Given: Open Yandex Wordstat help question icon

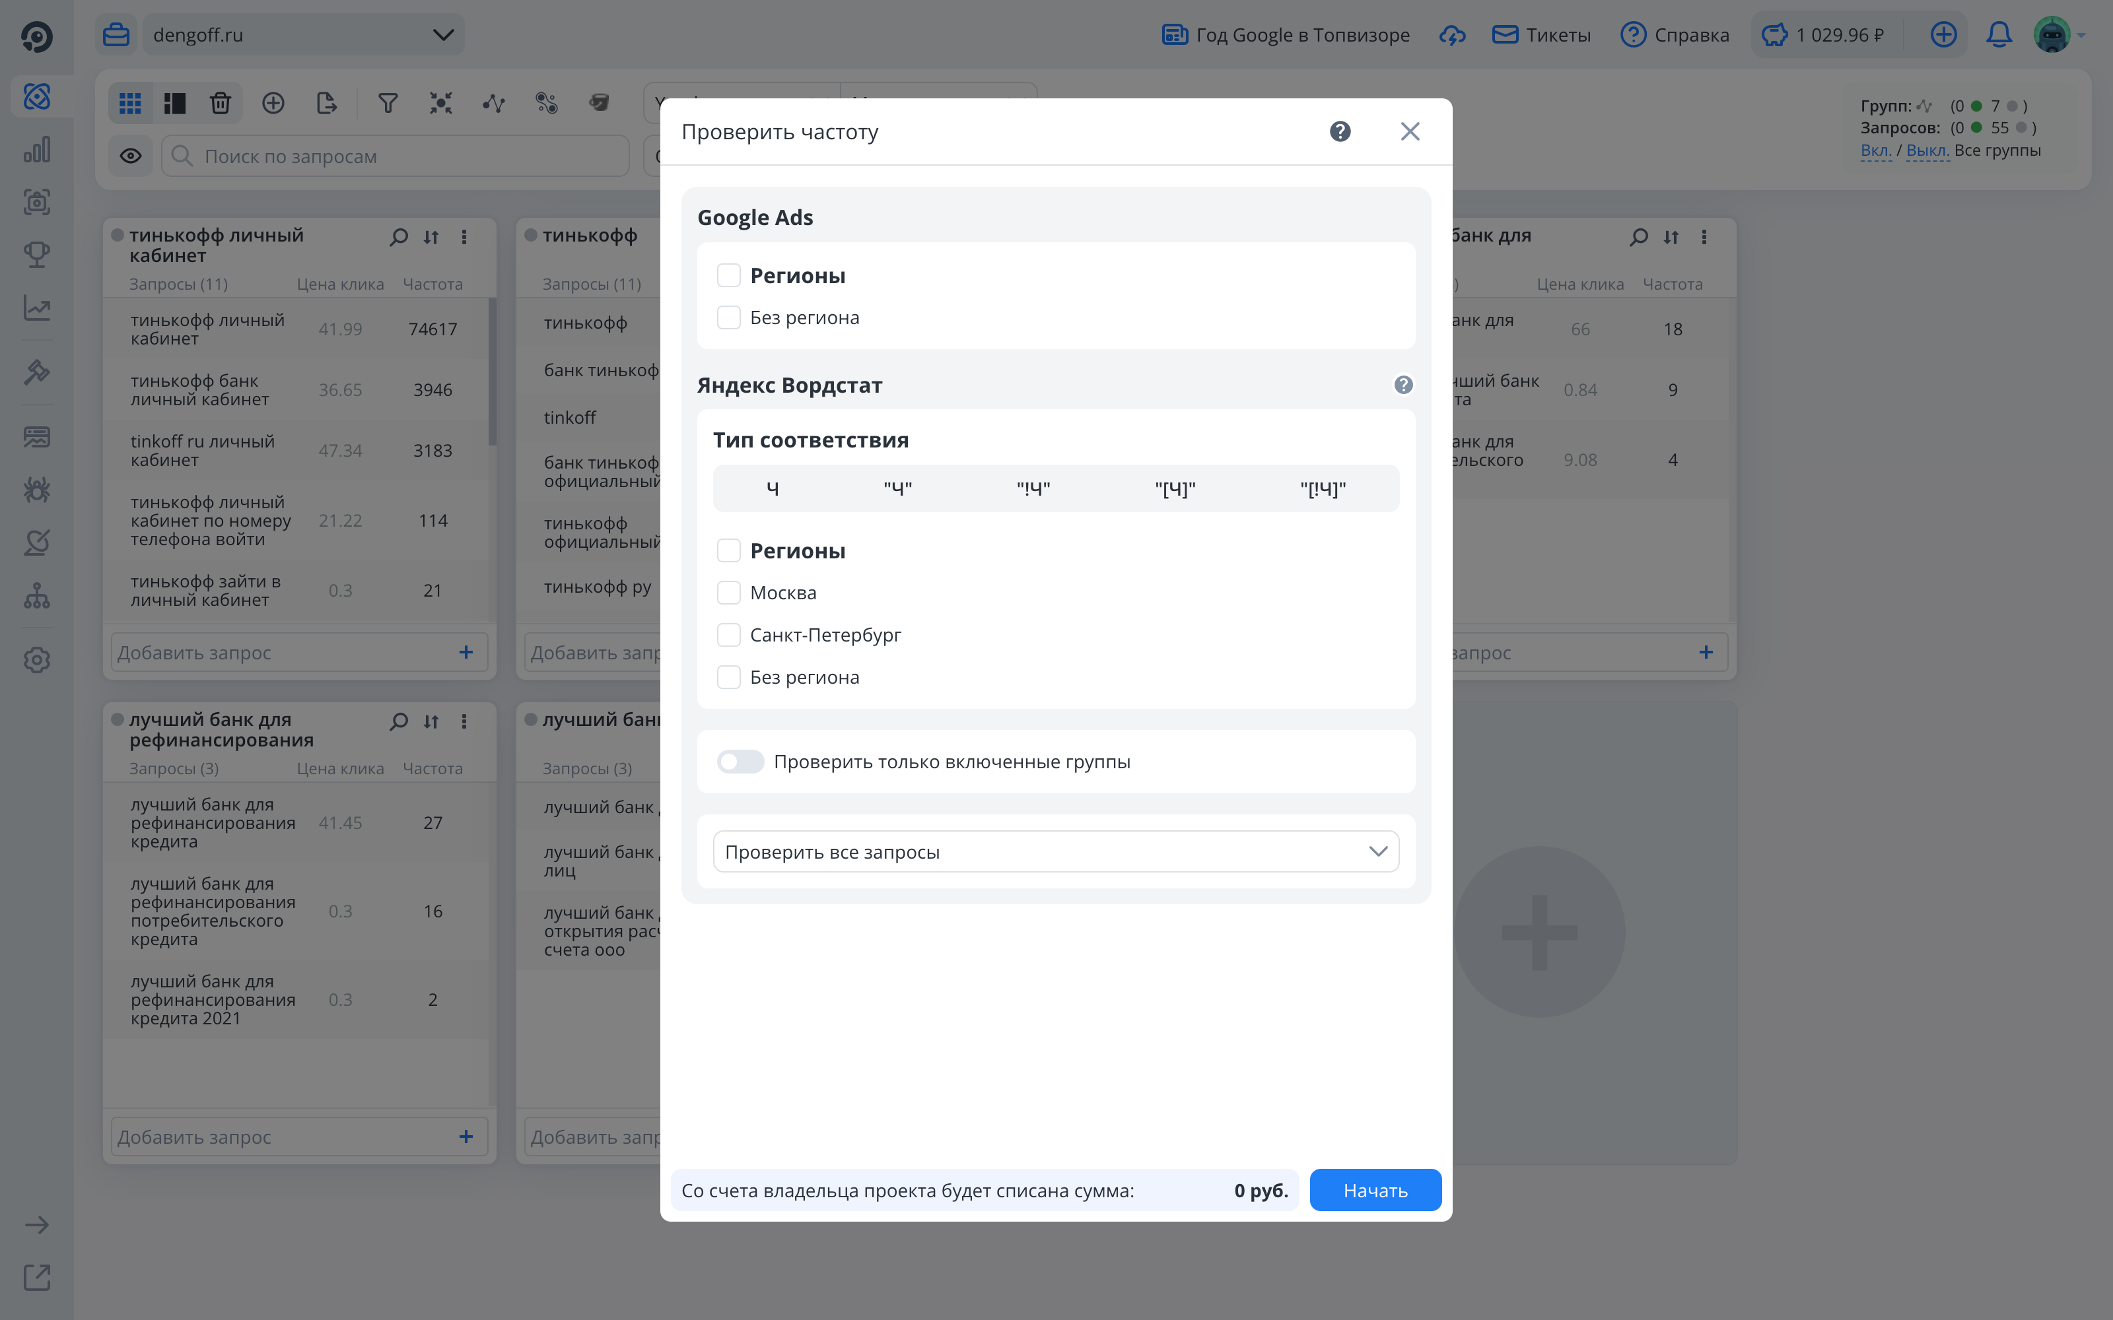Looking at the screenshot, I should (1403, 385).
